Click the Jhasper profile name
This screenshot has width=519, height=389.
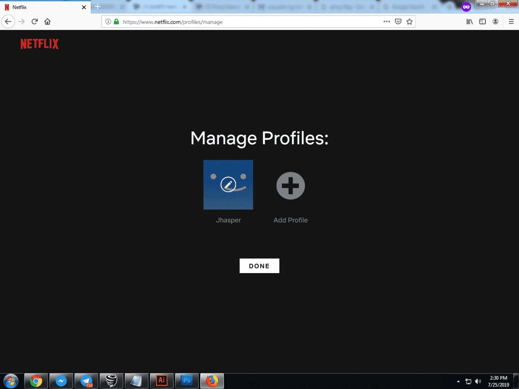[228, 220]
